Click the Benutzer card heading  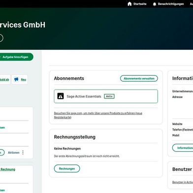[182, 169]
